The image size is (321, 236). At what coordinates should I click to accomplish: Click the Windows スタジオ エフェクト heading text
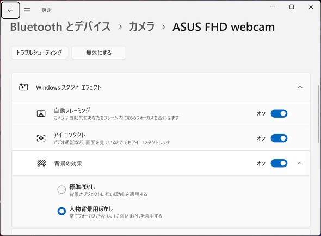[69, 87]
